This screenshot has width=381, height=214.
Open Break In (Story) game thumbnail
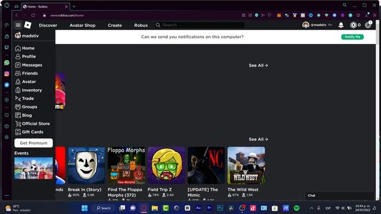pyautogui.click(x=86, y=165)
